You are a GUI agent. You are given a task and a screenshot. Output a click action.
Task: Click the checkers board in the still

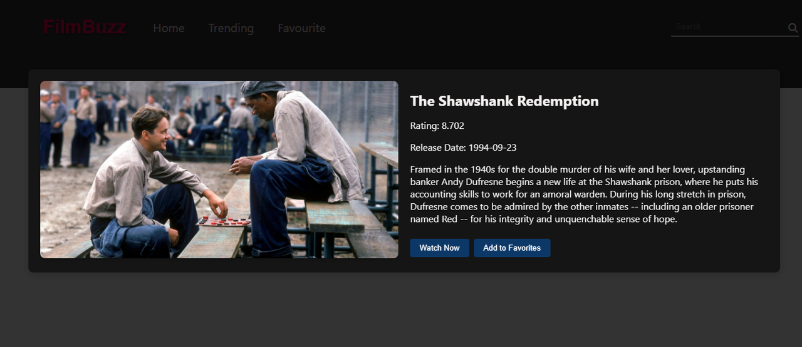click(224, 221)
